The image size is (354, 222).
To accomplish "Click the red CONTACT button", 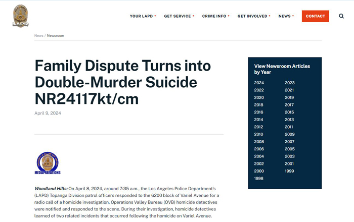I will pyautogui.click(x=316, y=16).
